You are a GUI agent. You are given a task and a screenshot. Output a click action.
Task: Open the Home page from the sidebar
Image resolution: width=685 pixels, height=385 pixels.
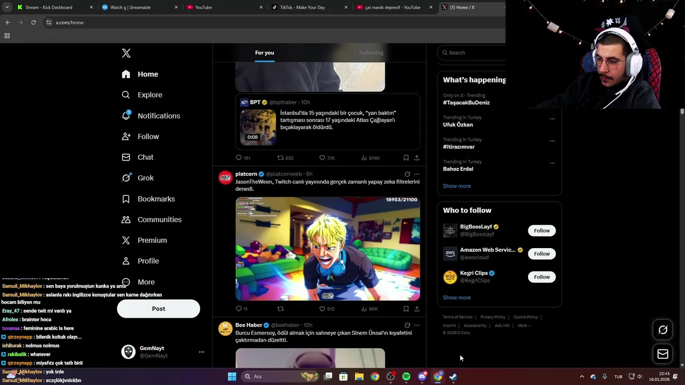(140, 74)
